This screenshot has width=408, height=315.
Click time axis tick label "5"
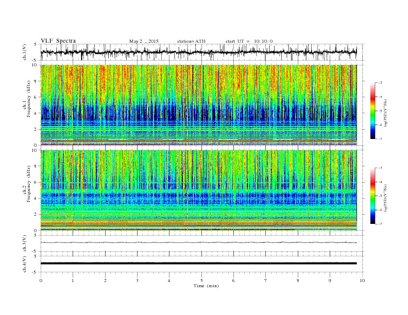pyautogui.click(x=201, y=281)
